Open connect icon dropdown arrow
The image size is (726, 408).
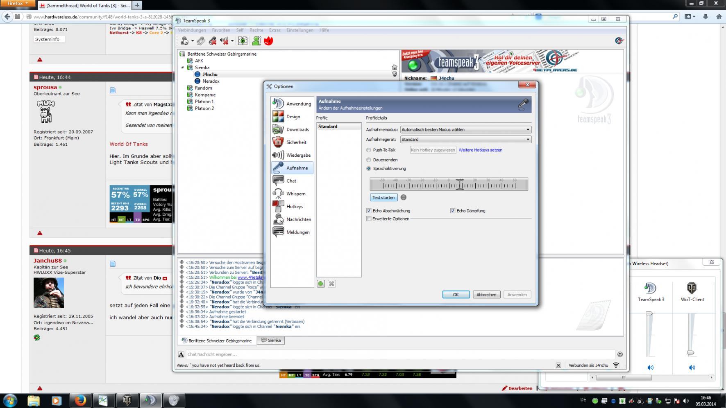pyautogui.click(x=192, y=41)
